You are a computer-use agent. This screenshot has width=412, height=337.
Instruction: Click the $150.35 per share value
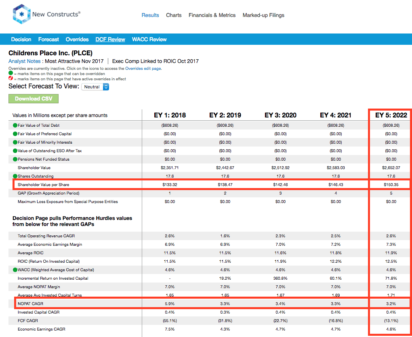[391, 185]
